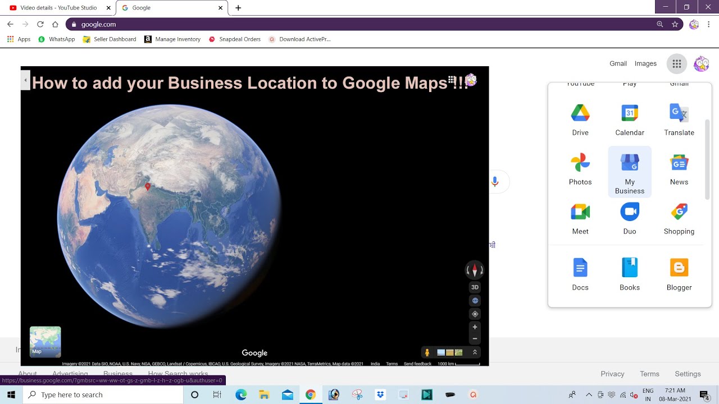719x404 pixels.
Task: Show hidden system tray icons
Action: pyautogui.click(x=589, y=394)
